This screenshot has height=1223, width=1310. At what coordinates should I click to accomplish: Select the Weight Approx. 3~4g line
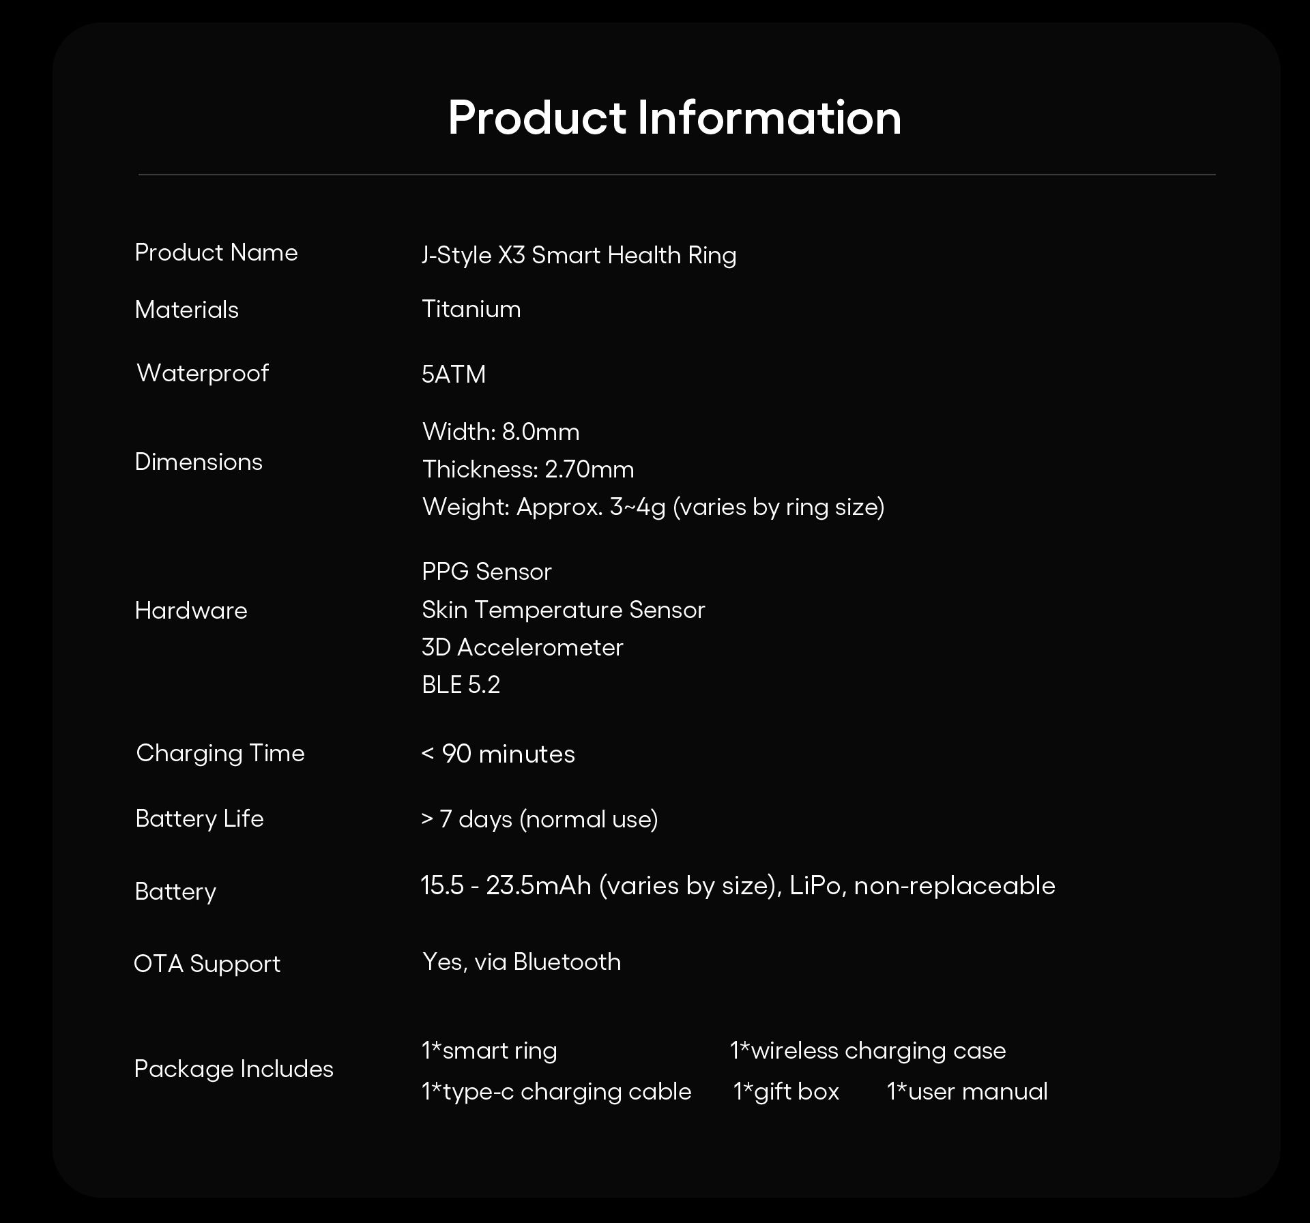(654, 507)
